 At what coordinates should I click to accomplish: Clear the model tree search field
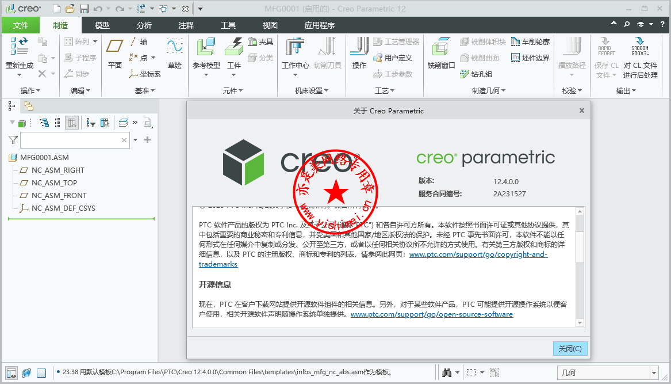tap(124, 140)
